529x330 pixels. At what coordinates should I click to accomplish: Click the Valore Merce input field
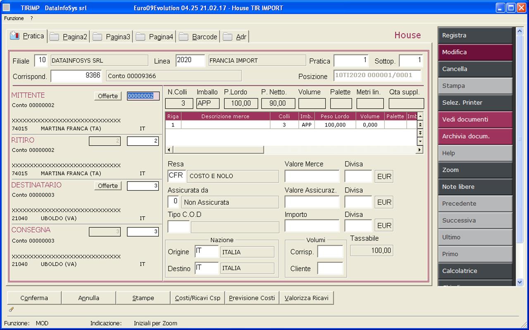(312, 176)
